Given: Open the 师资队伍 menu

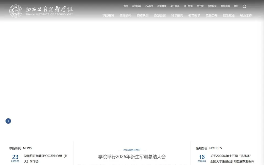Looking at the screenshot, I should pyautogui.click(x=143, y=15).
